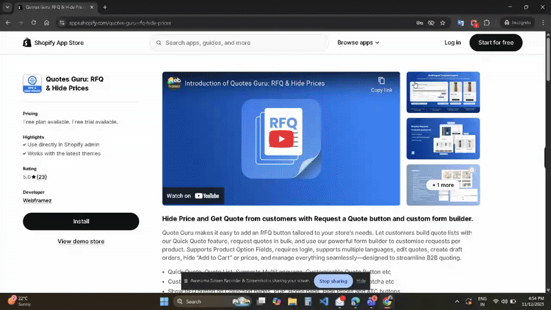The image size is (551, 310).
Task: Open the Windows Start menu
Action: point(164,302)
